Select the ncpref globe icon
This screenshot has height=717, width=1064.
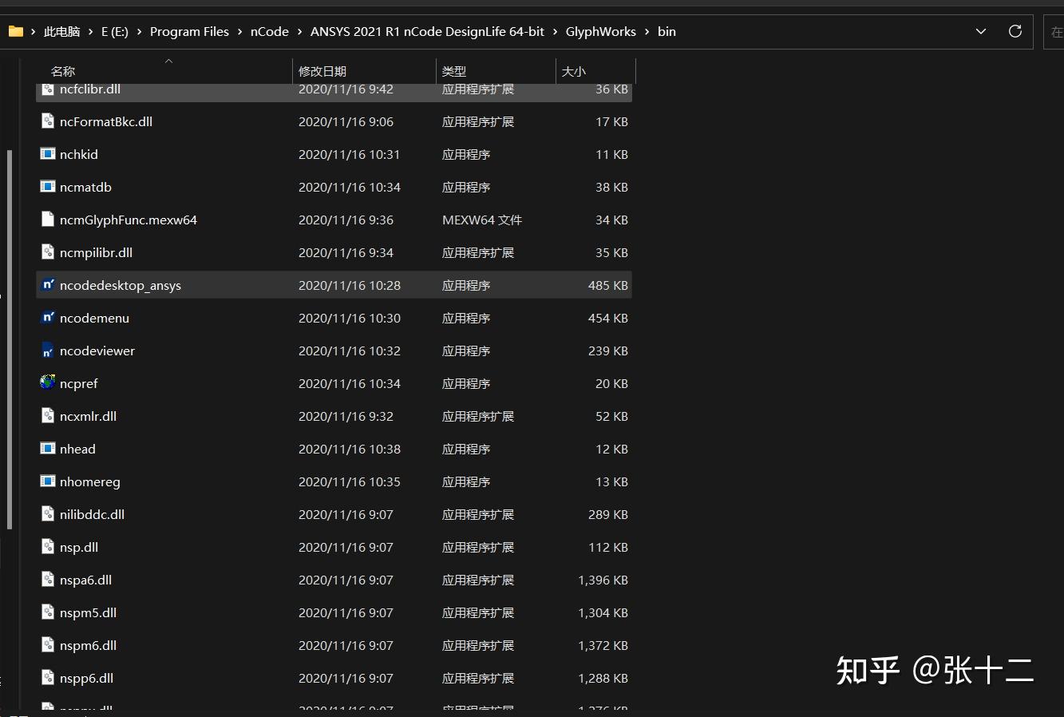click(48, 383)
